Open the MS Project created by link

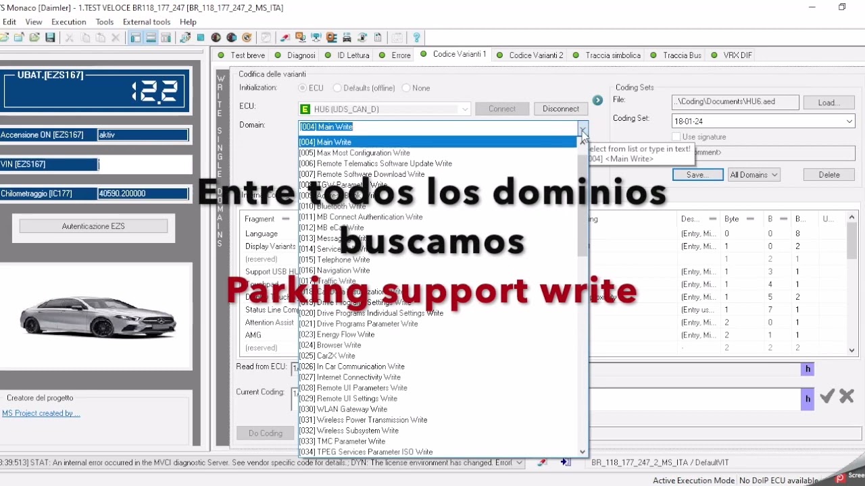tap(41, 413)
